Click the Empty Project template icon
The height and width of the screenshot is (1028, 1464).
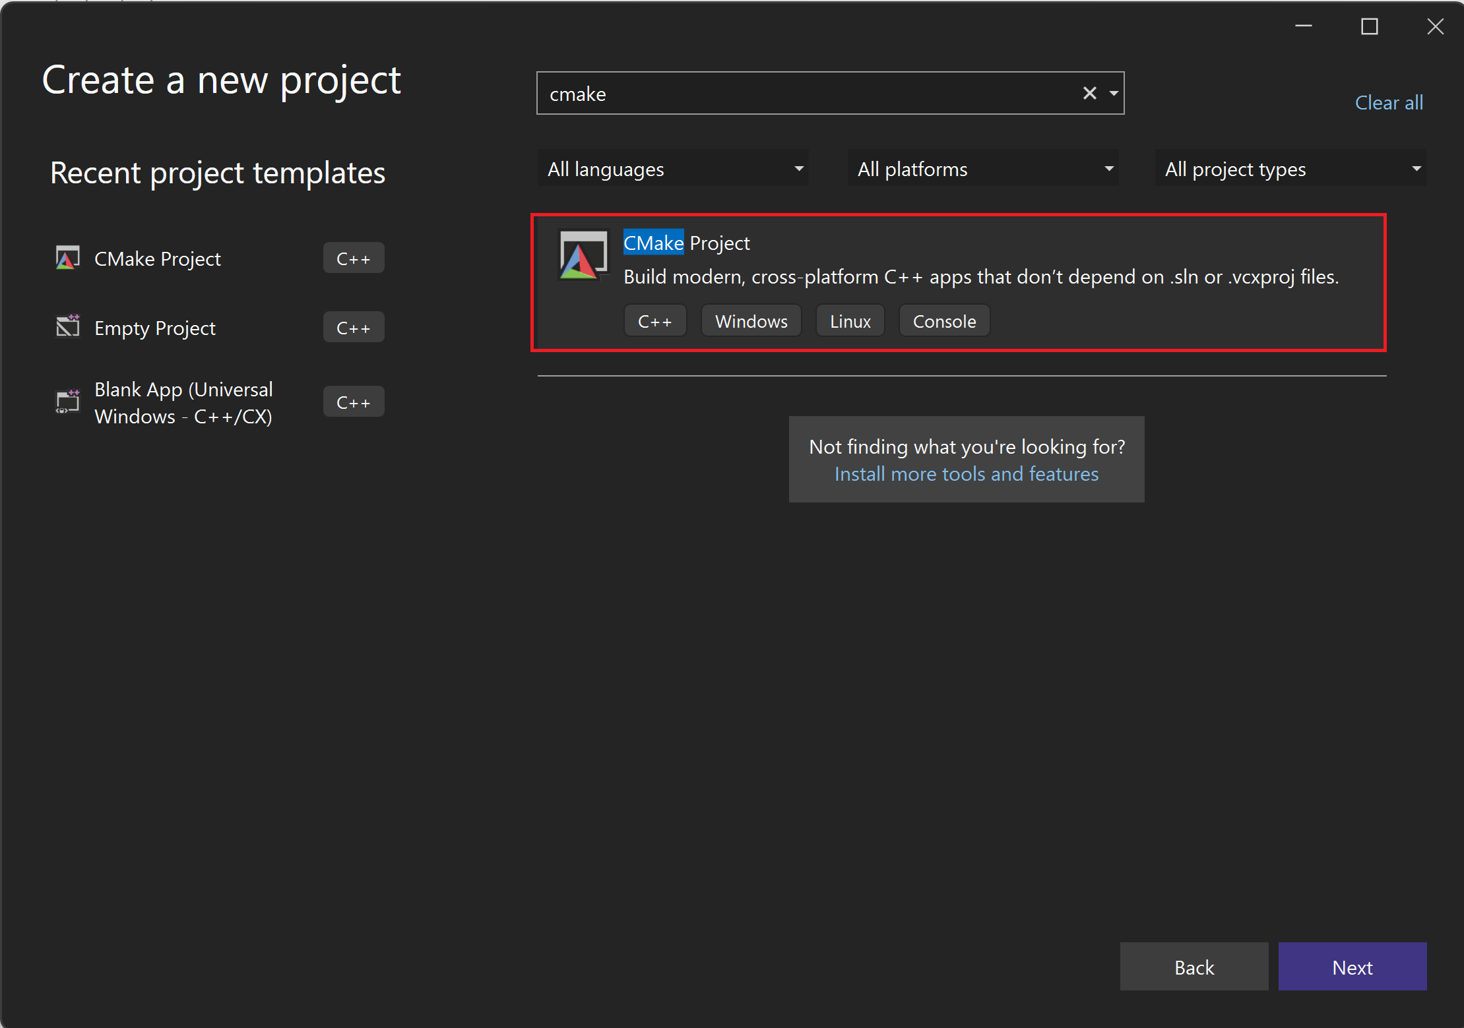pos(66,327)
